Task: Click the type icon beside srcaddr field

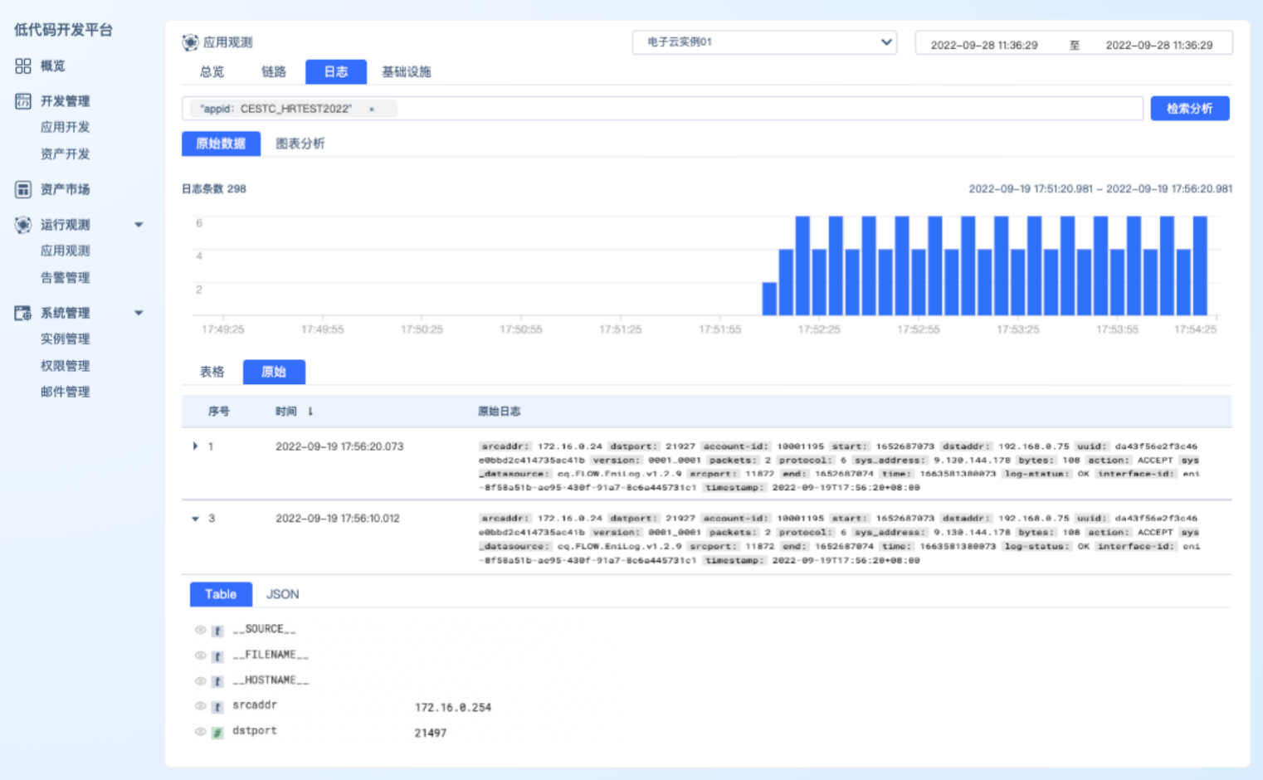Action: (217, 707)
